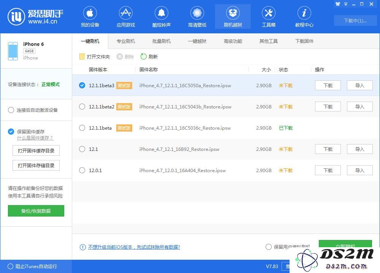Screen dimensions: 380x273
Task: Click the 固件版本 column header
Action: [x=98, y=70]
